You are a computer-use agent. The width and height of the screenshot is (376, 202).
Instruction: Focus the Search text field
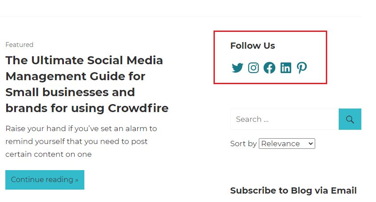284,119
